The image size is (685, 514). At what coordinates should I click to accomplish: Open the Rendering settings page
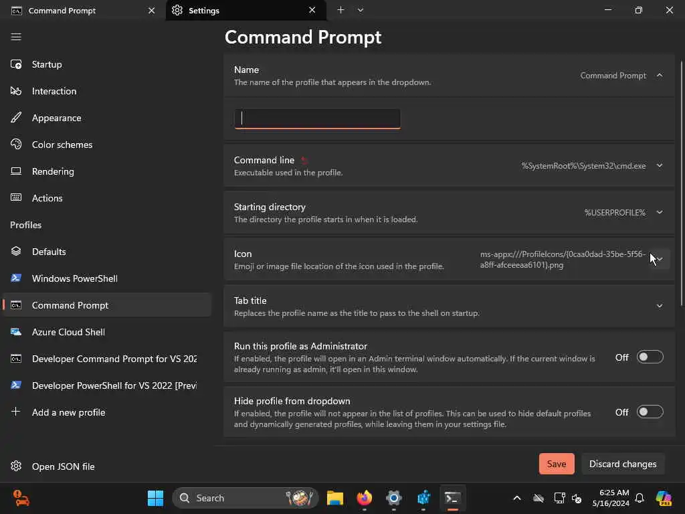point(107,171)
